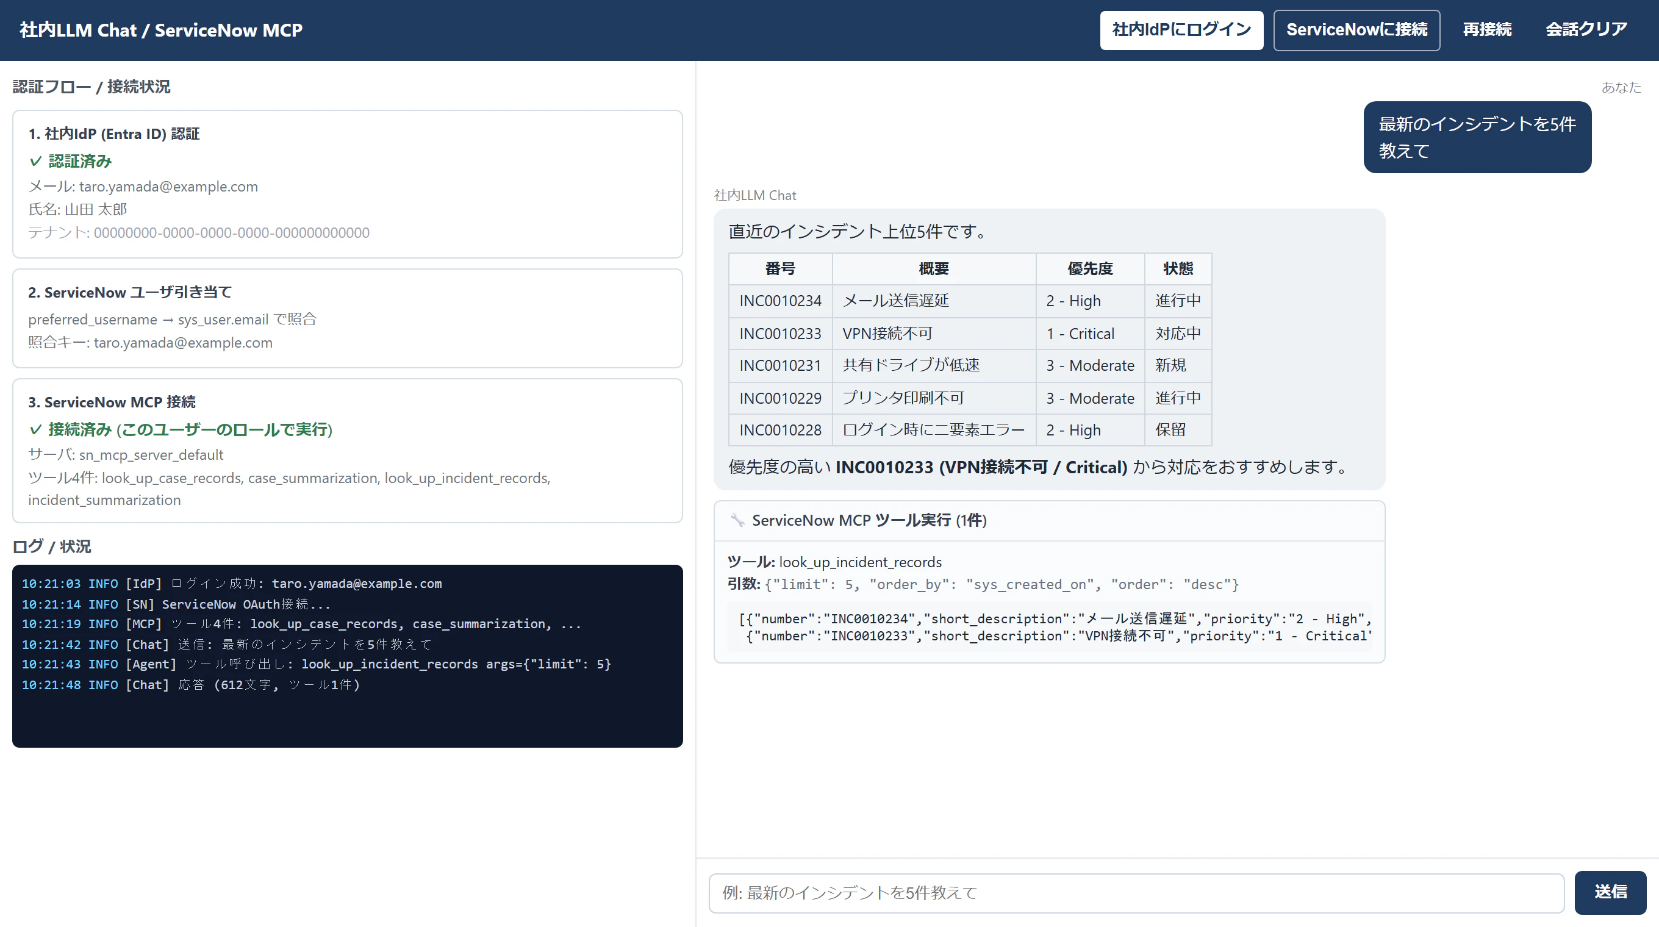Click the log line 10:21:14 ServiceNow OAuth接続
1659x927 pixels.
(176, 604)
